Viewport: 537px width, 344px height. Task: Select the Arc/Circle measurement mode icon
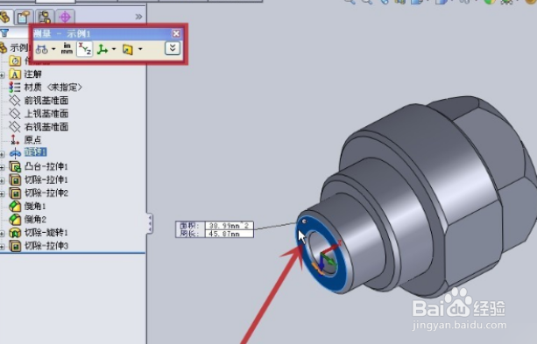click(x=41, y=49)
